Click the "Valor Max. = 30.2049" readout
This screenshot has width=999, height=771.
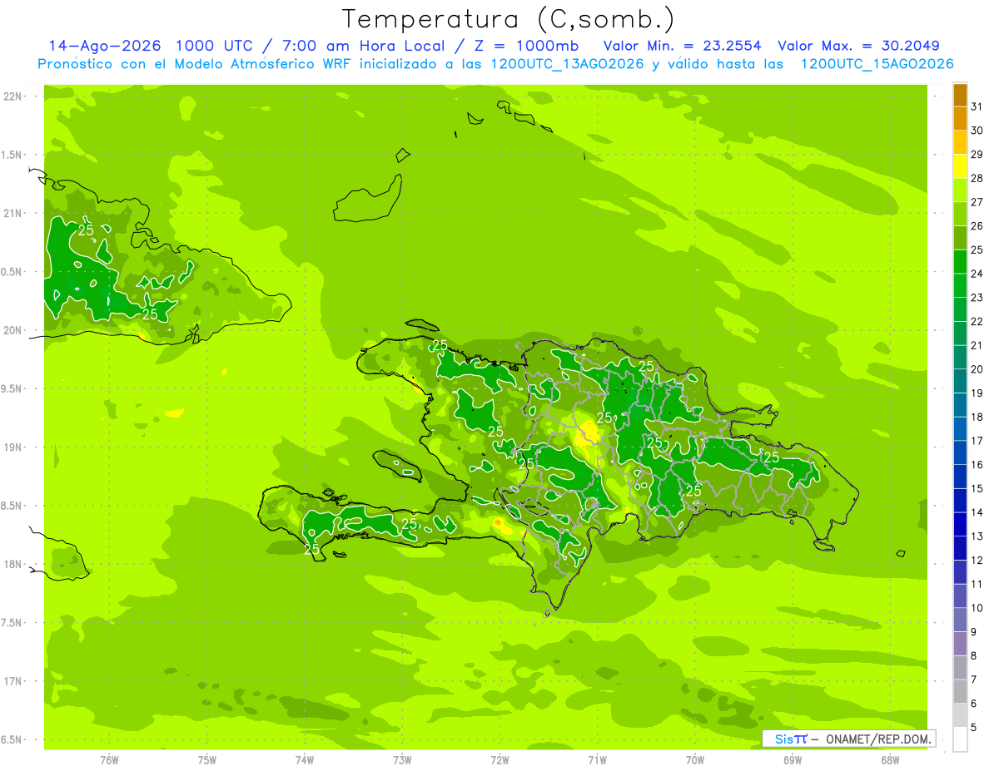click(x=858, y=46)
